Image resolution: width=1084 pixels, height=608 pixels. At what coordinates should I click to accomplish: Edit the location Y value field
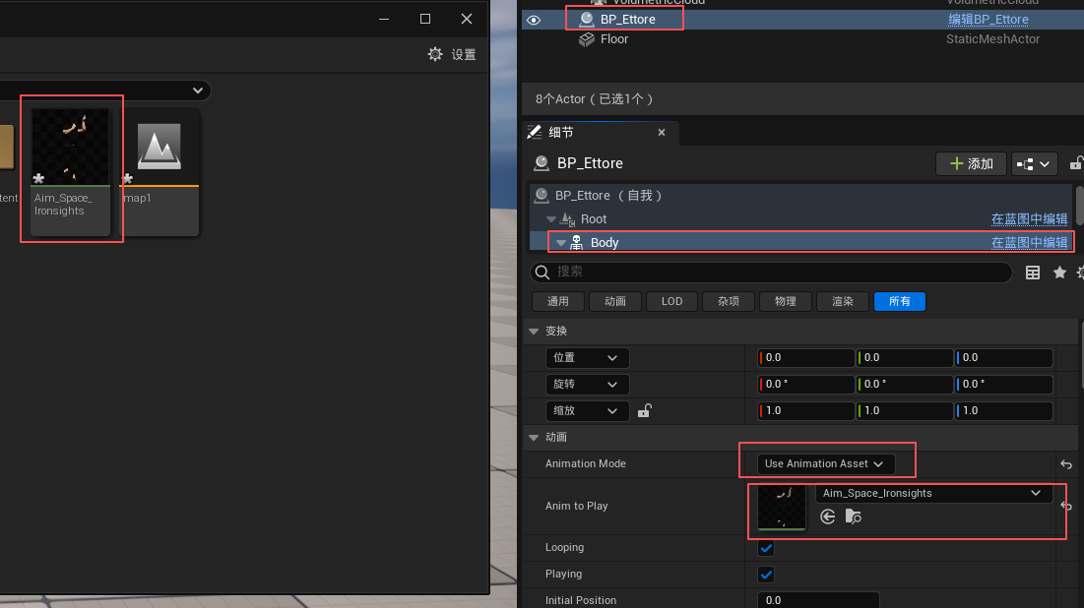point(905,358)
